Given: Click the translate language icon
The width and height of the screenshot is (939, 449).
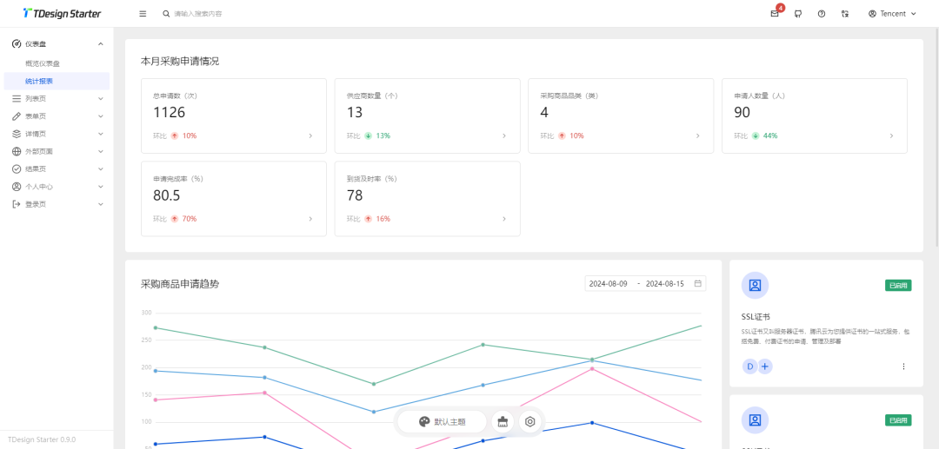Looking at the screenshot, I should coord(845,14).
